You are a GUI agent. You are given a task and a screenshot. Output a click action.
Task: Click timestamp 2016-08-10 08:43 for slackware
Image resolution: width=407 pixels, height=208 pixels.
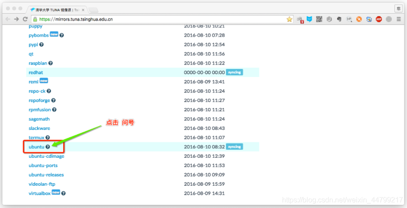point(204,128)
